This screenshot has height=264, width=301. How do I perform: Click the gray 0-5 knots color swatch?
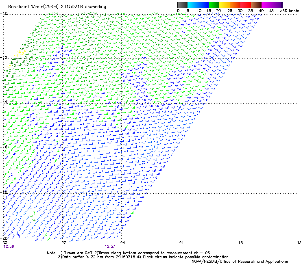(x=182, y=5)
